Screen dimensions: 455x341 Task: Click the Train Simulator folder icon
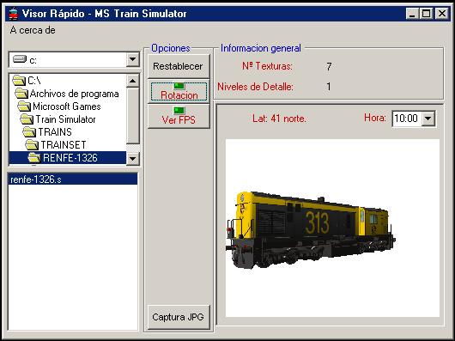click(27, 119)
